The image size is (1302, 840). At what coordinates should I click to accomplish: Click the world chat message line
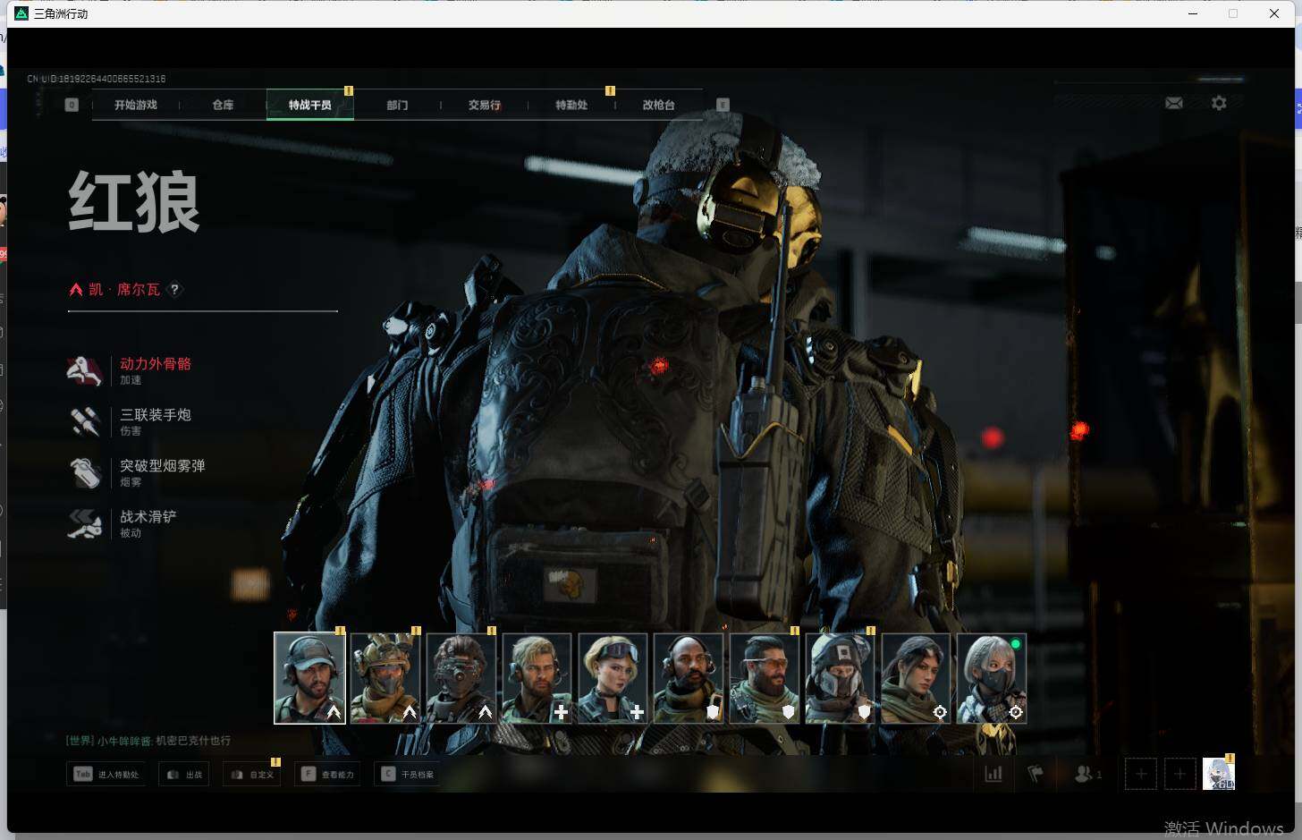click(x=148, y=741)
